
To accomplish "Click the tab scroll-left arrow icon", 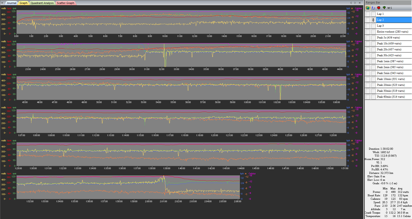I will coord(2,3).
